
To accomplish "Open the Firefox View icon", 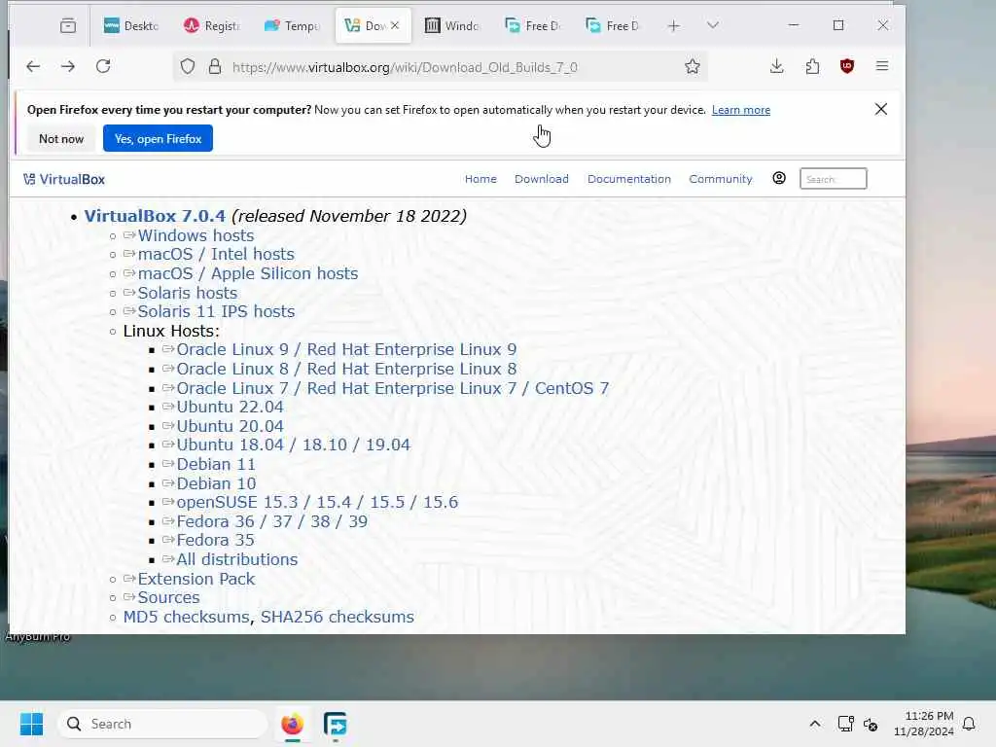I will (x=68, y=25).
